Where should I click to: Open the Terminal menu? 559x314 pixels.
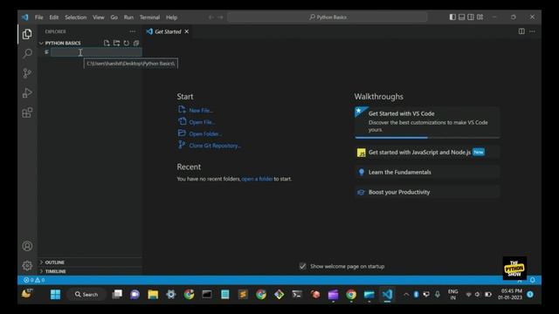[x=149, y=17]
